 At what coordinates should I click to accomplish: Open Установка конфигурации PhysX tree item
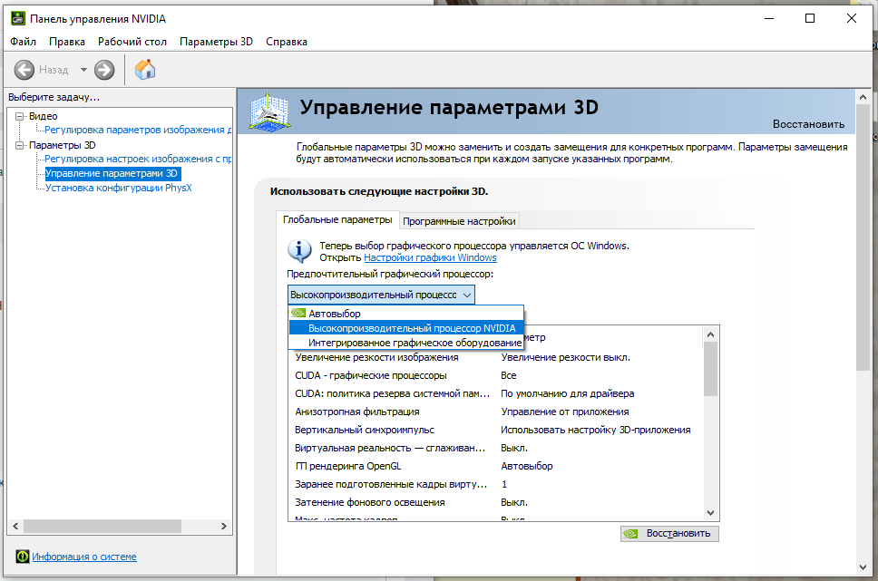click(x=118, y=188)
